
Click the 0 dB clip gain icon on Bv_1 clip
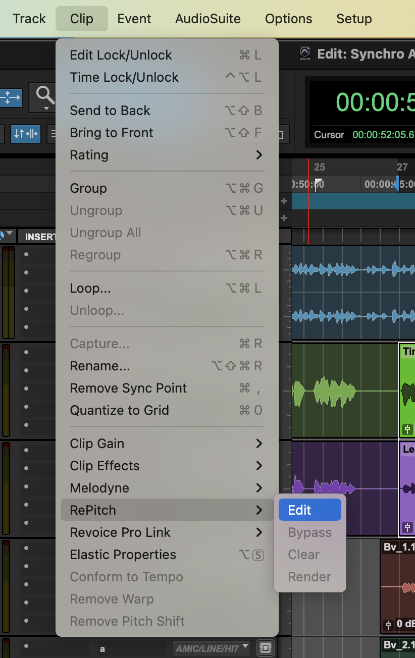click(388, 624)
